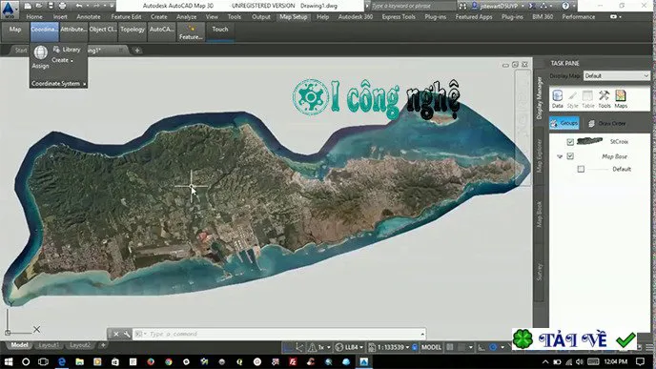Toggle the MODEL space button in status bar
656x369 pixels.
tap(431, 347)
